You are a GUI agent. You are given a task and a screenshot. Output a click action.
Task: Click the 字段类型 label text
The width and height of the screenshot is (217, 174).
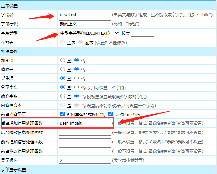pyautogui.click(x=9, y=33)
